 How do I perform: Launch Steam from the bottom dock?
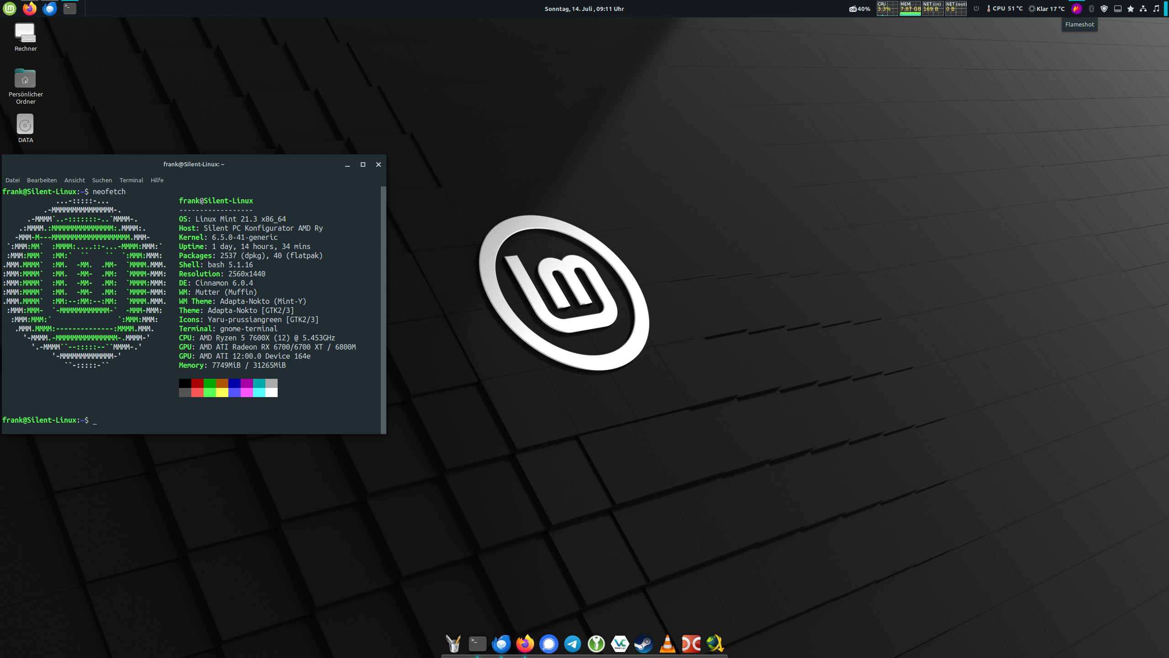point(643,644)
